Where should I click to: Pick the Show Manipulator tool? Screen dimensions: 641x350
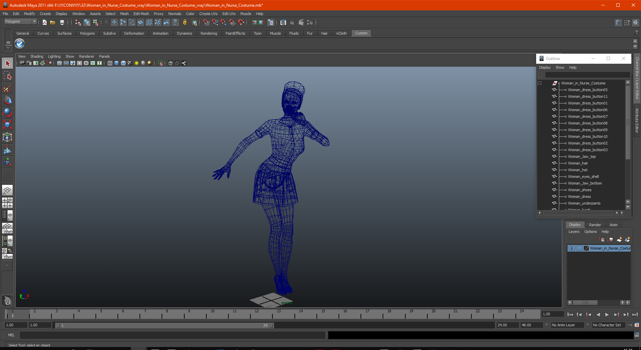coord(7,162)
